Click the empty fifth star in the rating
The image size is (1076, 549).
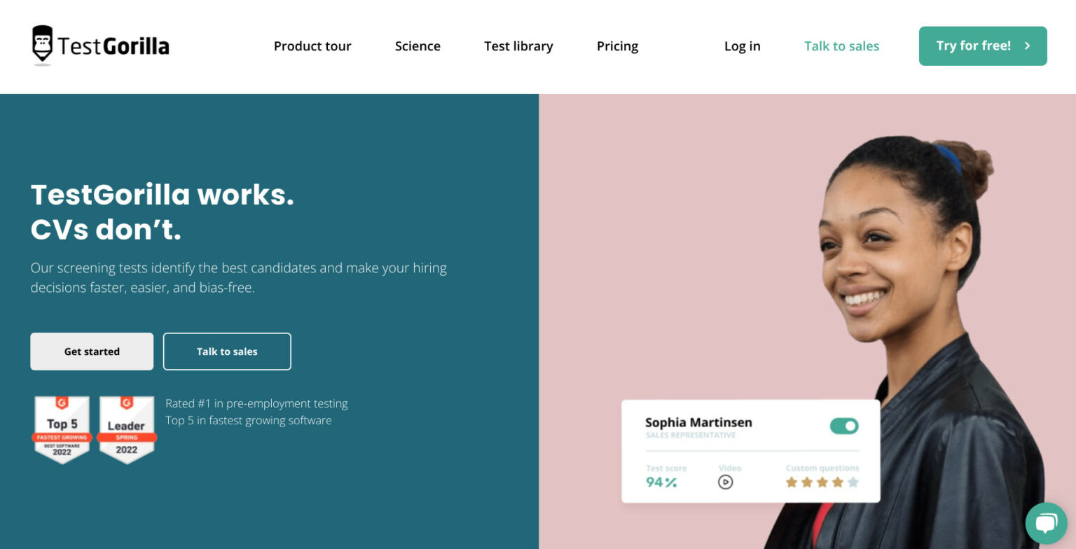click(853, 482)
